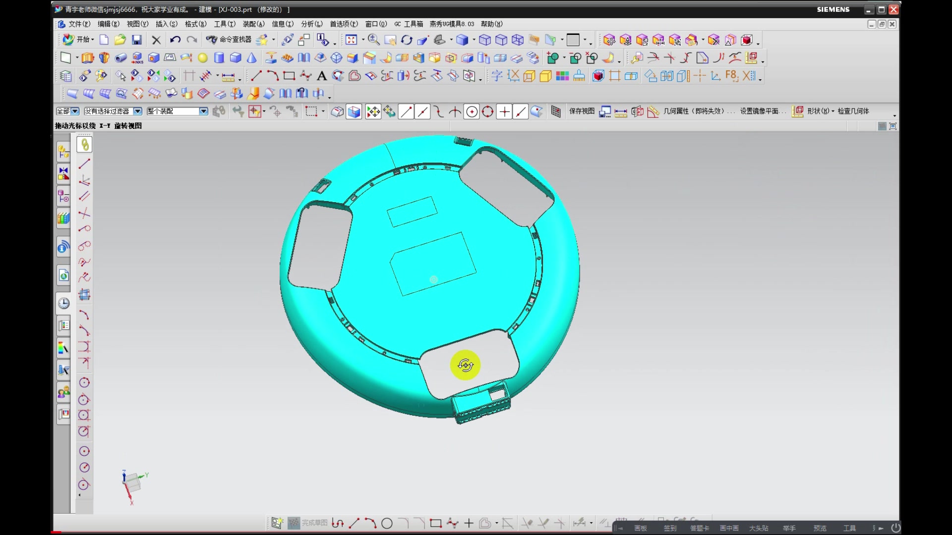Choose the Text 'A' curve tool

321,76
